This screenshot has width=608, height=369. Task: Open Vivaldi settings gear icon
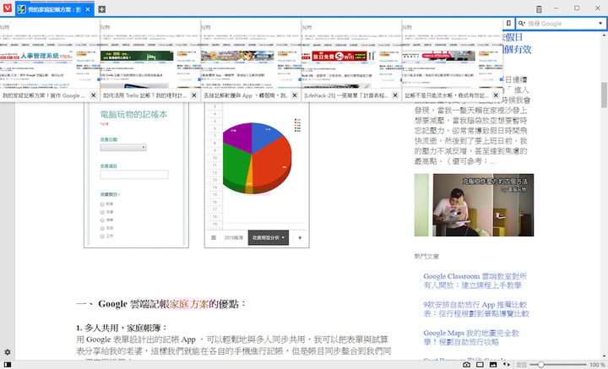point(7,352)
